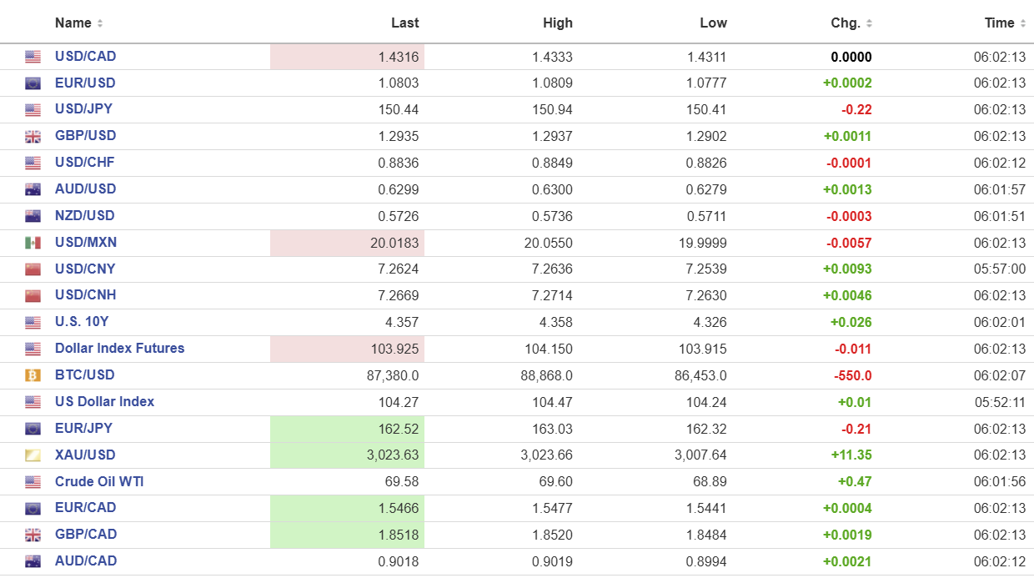Click the Australia flag icon beside AUD/USD
Screen dimensions: 1034x578
(33, 189)
